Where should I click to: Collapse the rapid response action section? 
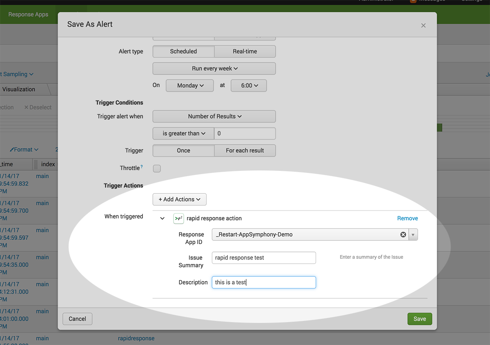[162, 219]
